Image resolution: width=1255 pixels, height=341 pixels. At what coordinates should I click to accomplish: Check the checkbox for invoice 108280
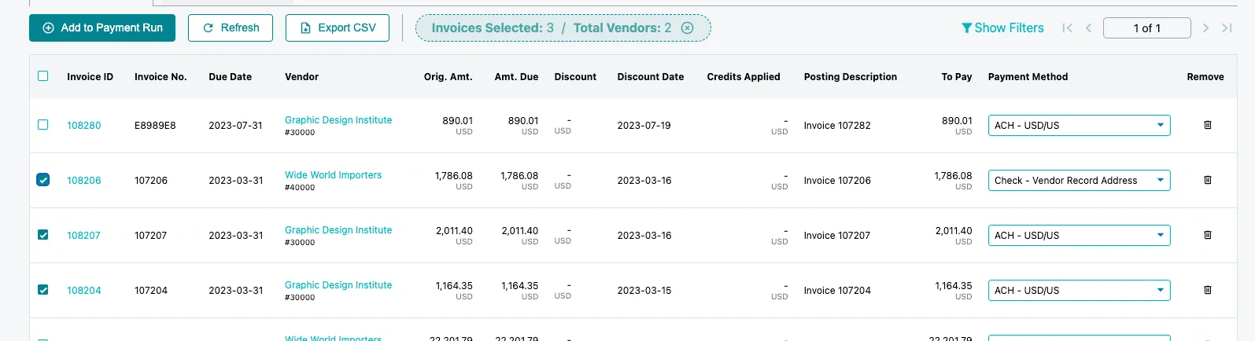(43, 125)
